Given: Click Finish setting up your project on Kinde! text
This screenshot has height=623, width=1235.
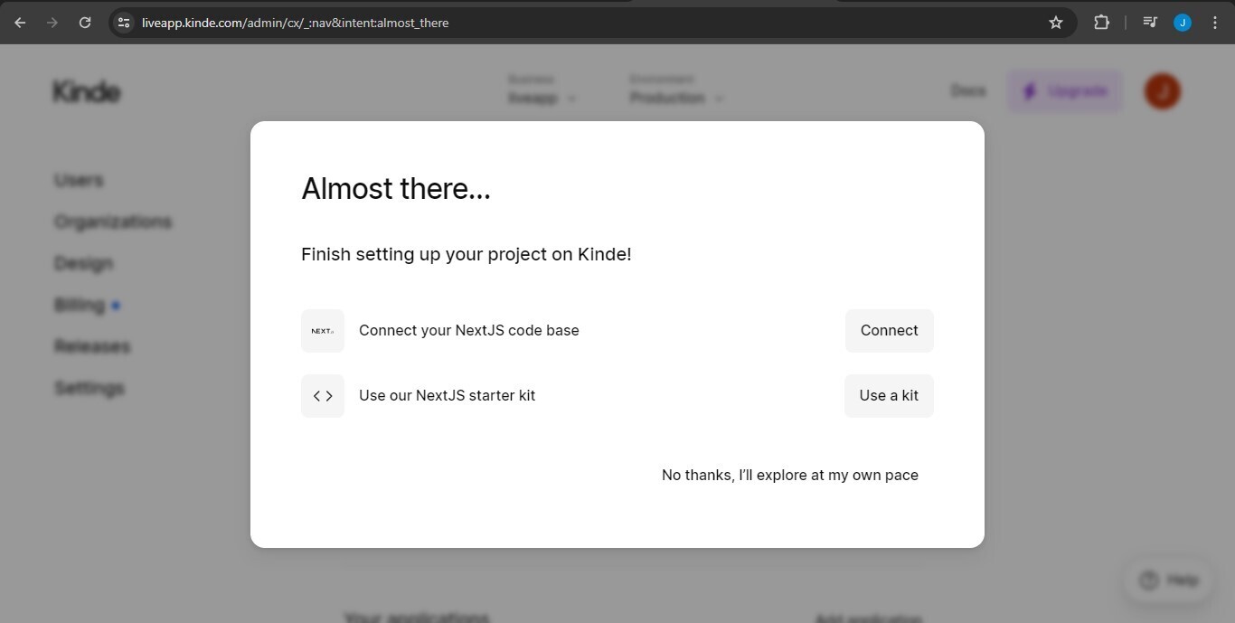Looking at the screenshot, I should 467,255.
